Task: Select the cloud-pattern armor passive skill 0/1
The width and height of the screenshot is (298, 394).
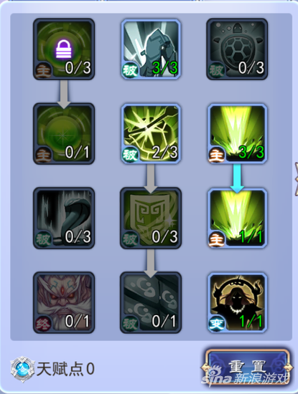Action: pos(151,302)
